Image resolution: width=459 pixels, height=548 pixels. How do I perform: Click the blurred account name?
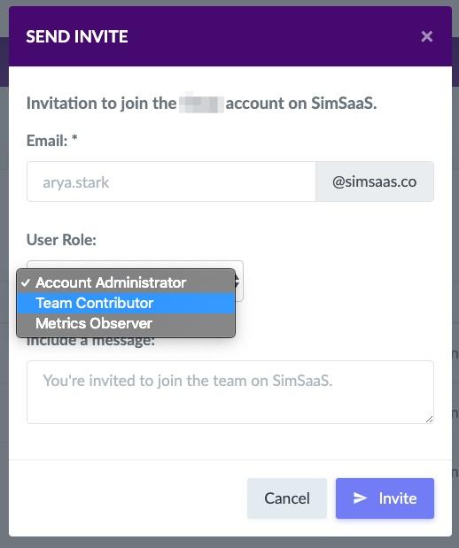201,104
